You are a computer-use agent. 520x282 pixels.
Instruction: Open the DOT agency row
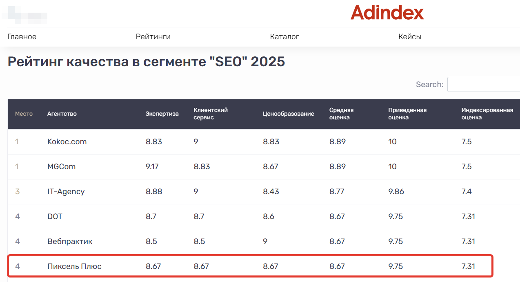pos(55,217)
